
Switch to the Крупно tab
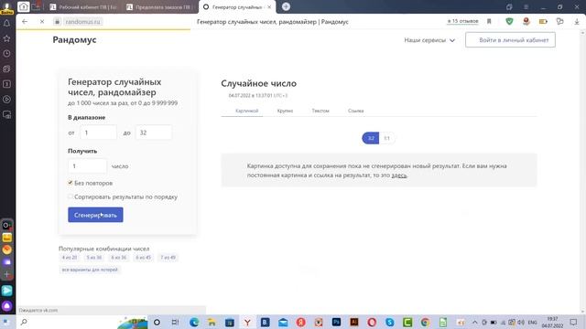pos(285,111)
